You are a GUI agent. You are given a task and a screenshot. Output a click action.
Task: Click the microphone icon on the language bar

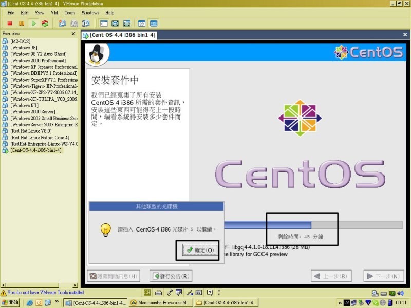170,292
